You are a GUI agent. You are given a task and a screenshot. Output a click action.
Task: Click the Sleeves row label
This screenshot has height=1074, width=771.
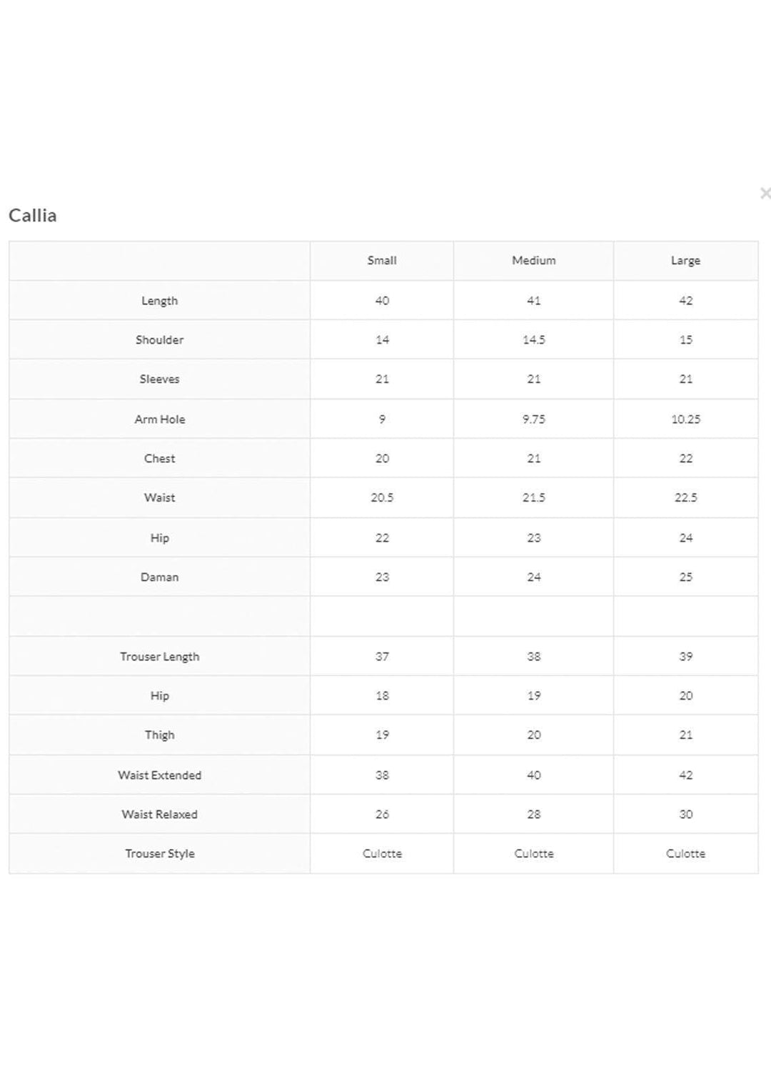tap(159, 379)
